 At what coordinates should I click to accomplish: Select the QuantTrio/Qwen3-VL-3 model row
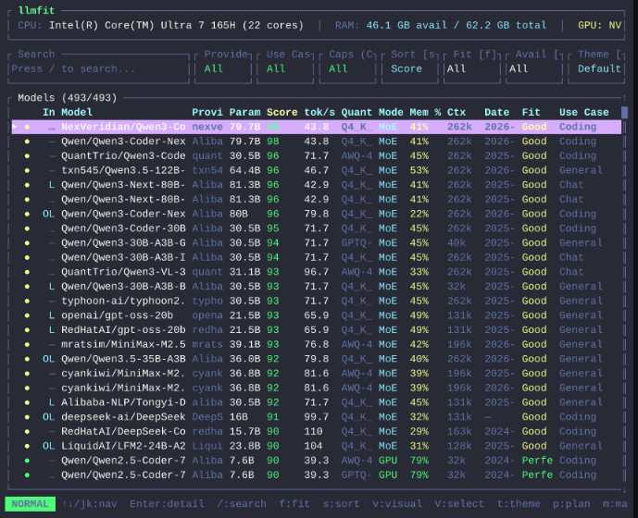coord(317,272)
